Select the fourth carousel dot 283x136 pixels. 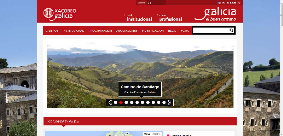132,102
